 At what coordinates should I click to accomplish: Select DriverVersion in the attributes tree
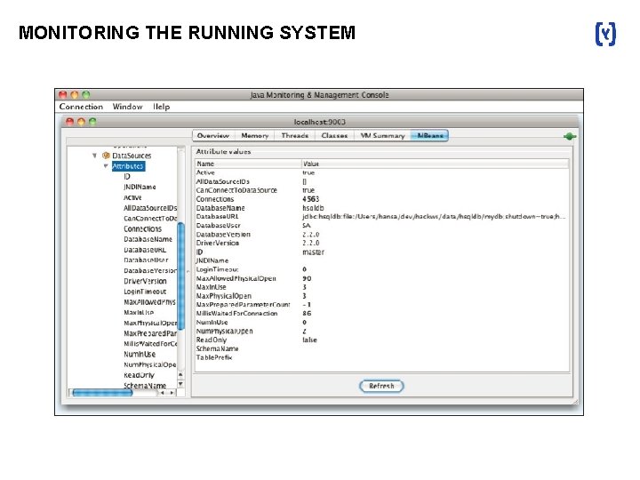click(145, 281)
